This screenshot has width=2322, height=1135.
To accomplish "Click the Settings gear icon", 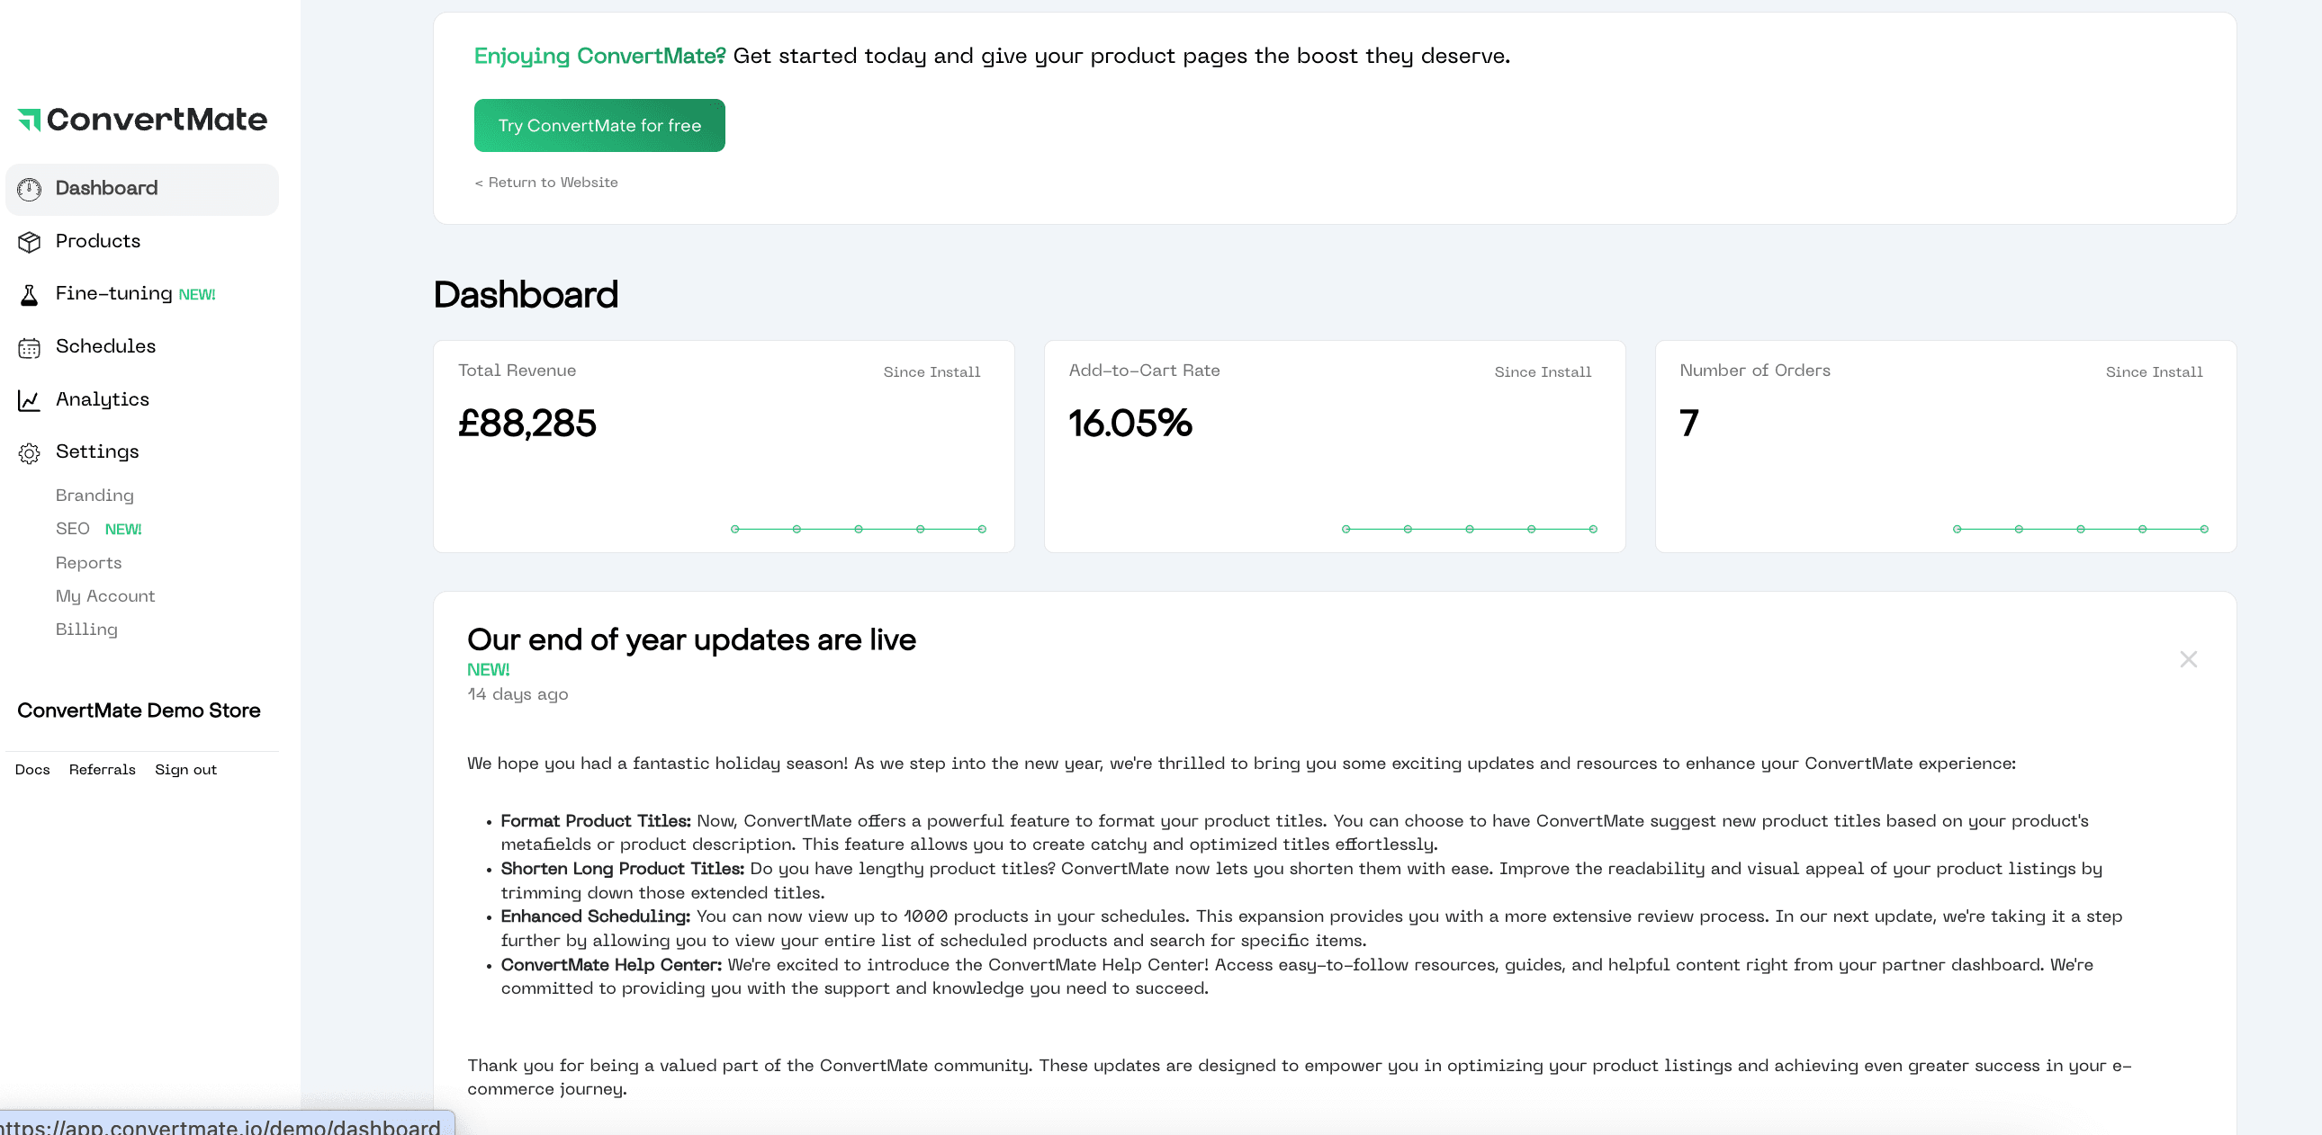I will point(29,453).
